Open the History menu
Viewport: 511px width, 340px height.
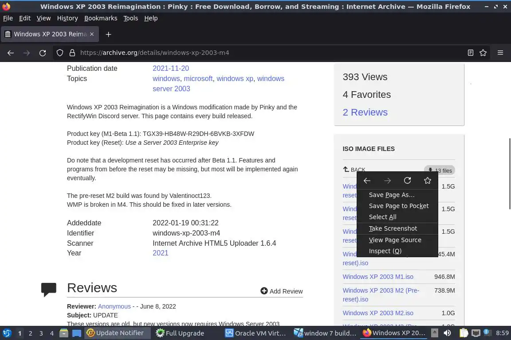pos(67,18)
